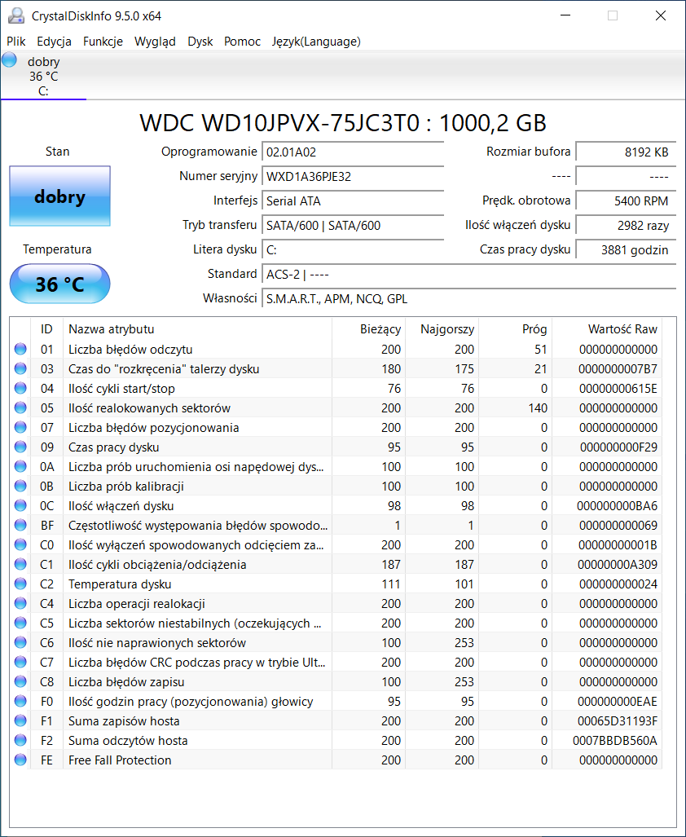Viewport: 686px width, 837px height.
Task: Select threshold value 140 in realokowanych row
Action: click(538, 407)
